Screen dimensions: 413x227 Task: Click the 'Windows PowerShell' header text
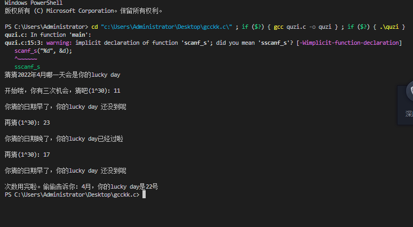[33, 3]
